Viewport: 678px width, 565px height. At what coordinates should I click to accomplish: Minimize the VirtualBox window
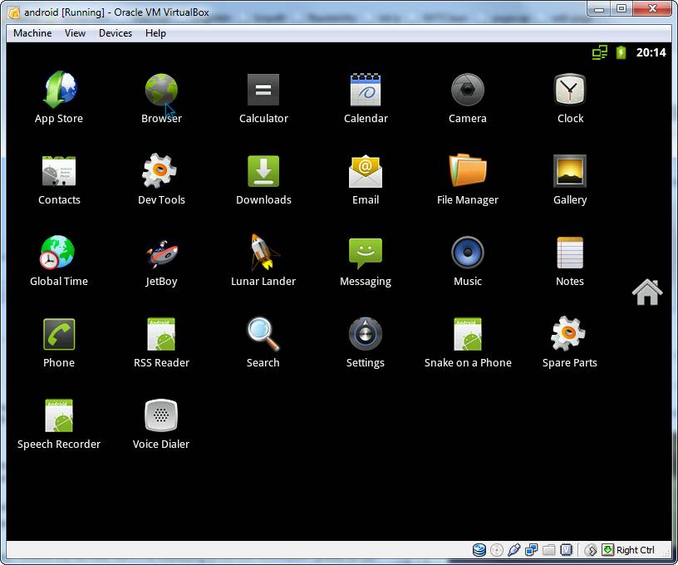(x=599, y=9)
